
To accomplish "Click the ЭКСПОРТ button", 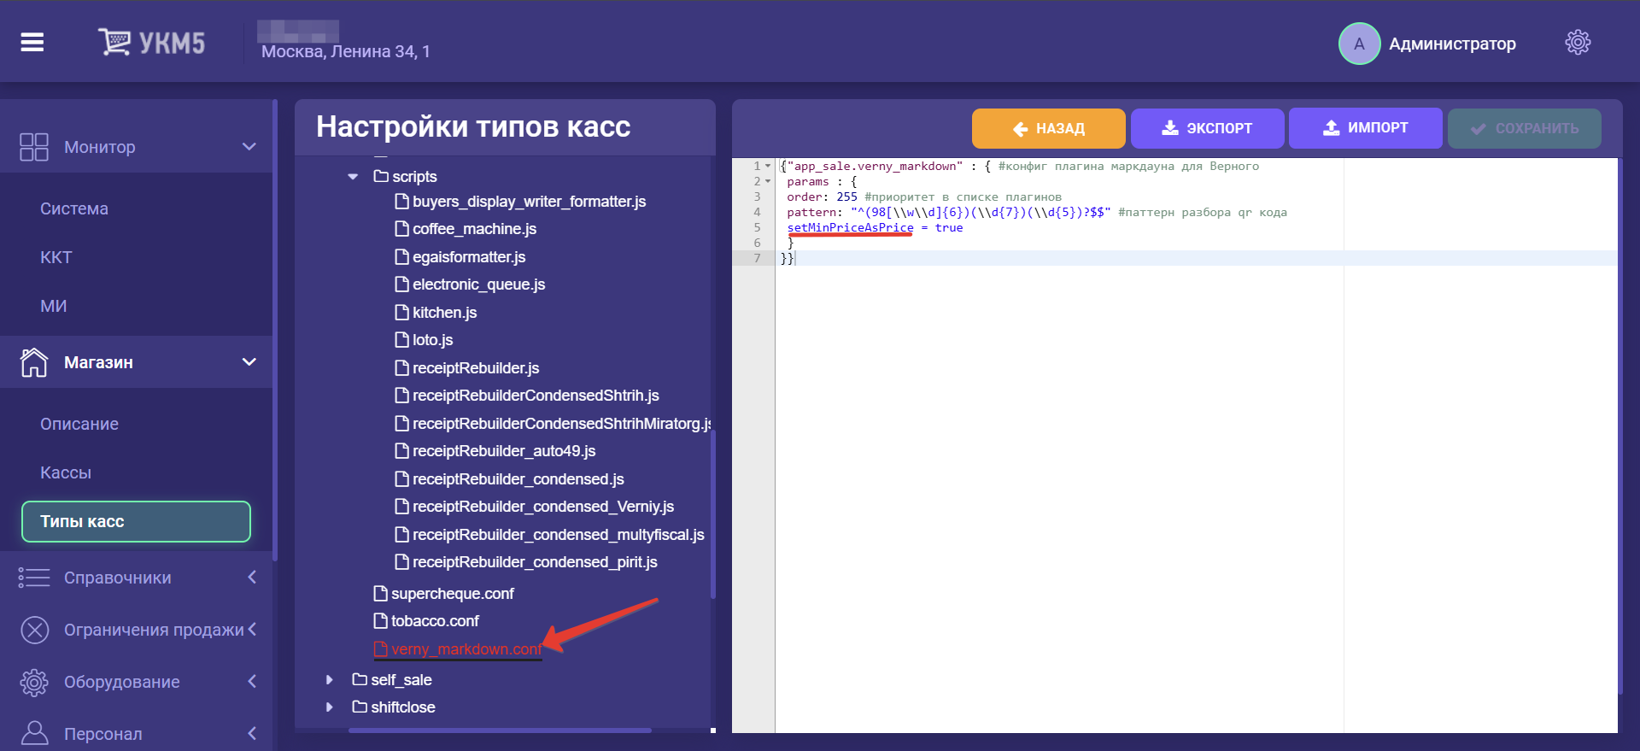I will point(1207,128).
